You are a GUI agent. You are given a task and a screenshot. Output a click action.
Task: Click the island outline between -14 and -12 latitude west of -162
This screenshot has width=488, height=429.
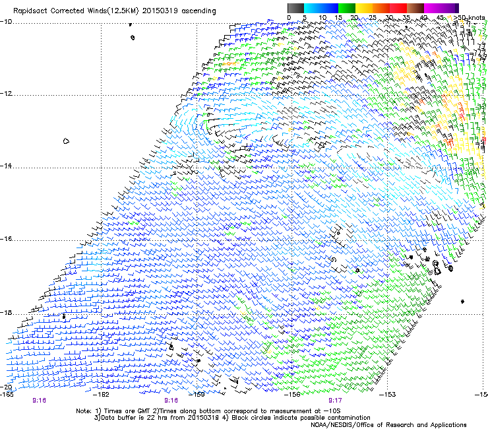click(x=66, y=141)
